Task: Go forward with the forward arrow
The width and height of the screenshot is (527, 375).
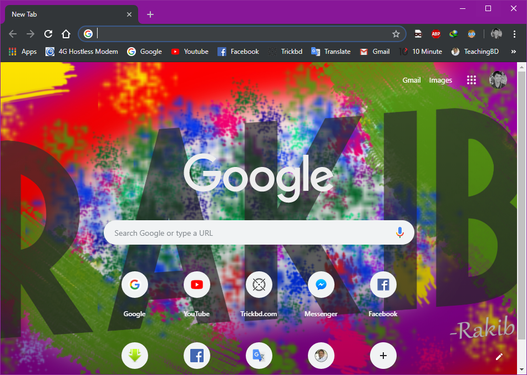Action: coord(31,34)
